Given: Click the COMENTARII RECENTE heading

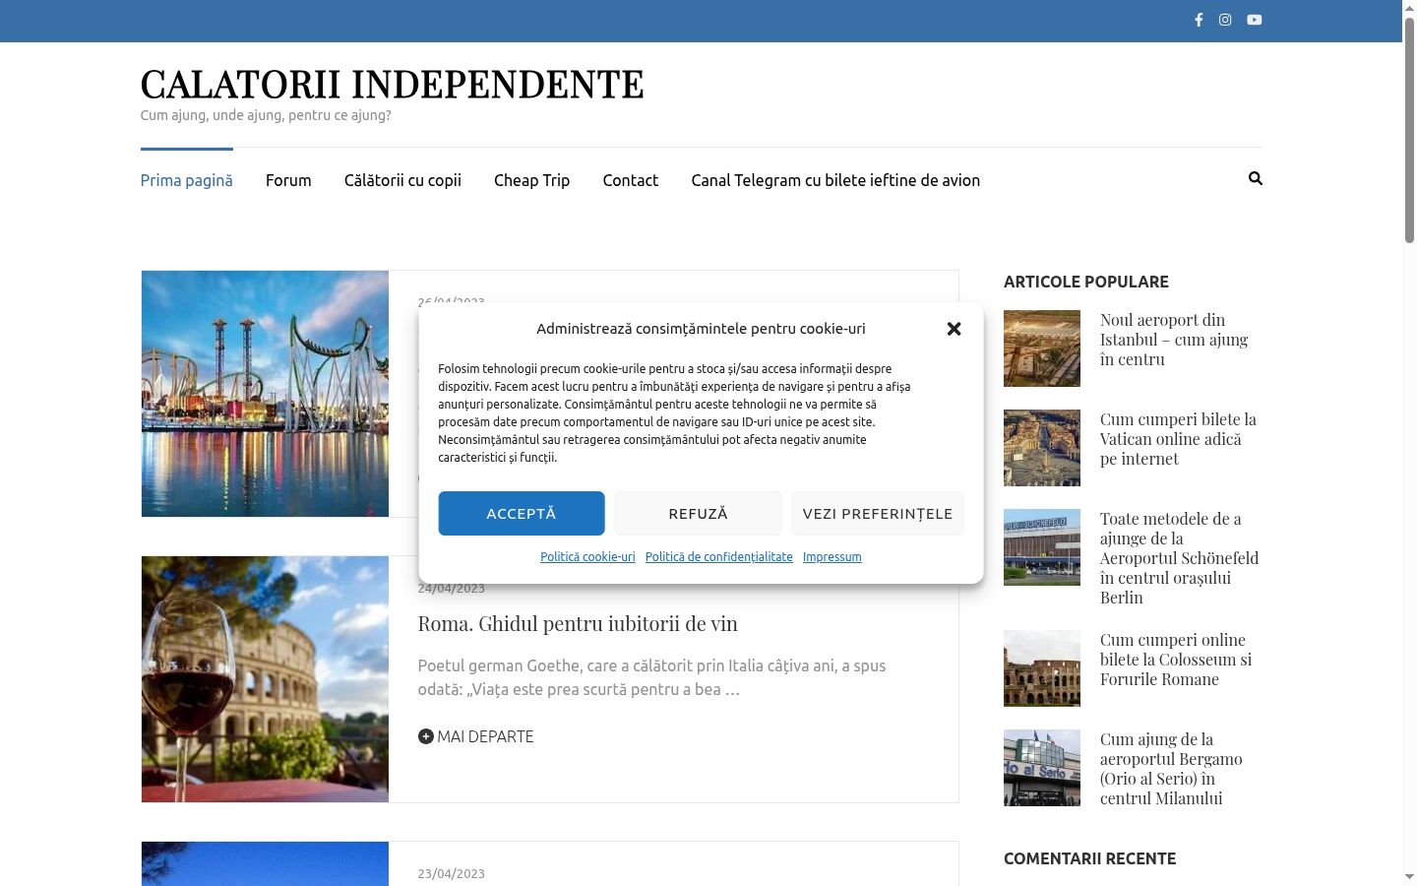Looking at the screenshot, I should tap(1090, 858).
